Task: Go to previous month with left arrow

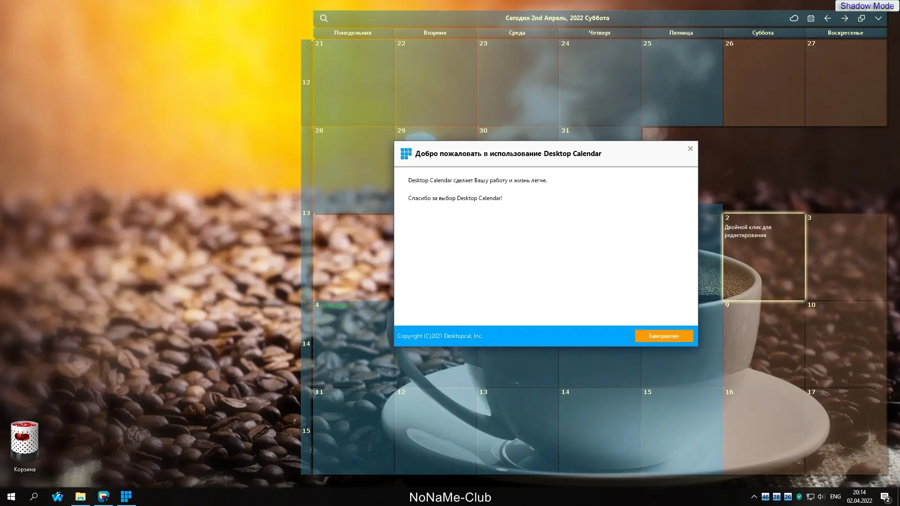Action: 827,18
